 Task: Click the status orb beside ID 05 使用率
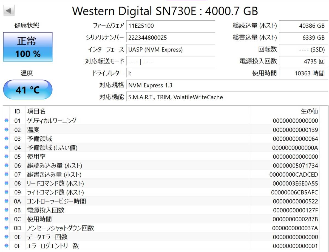[7, 157]
